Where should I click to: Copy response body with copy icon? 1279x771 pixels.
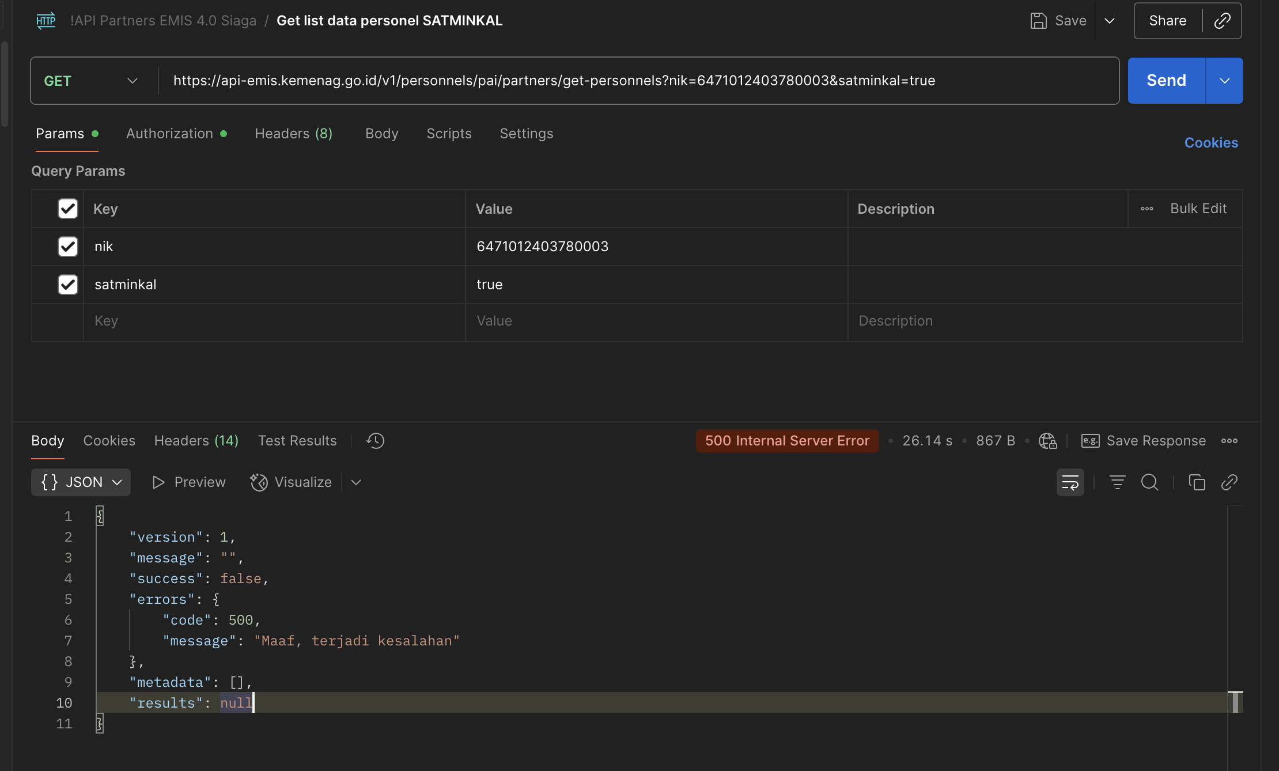1197,482
